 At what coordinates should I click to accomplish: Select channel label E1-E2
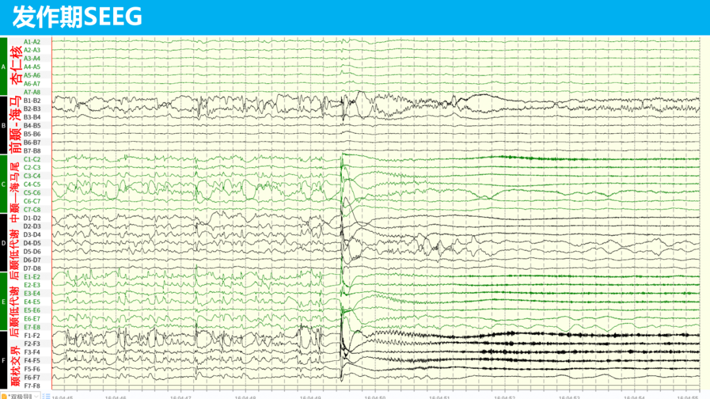pyautogui.click(x=32, y=276)
